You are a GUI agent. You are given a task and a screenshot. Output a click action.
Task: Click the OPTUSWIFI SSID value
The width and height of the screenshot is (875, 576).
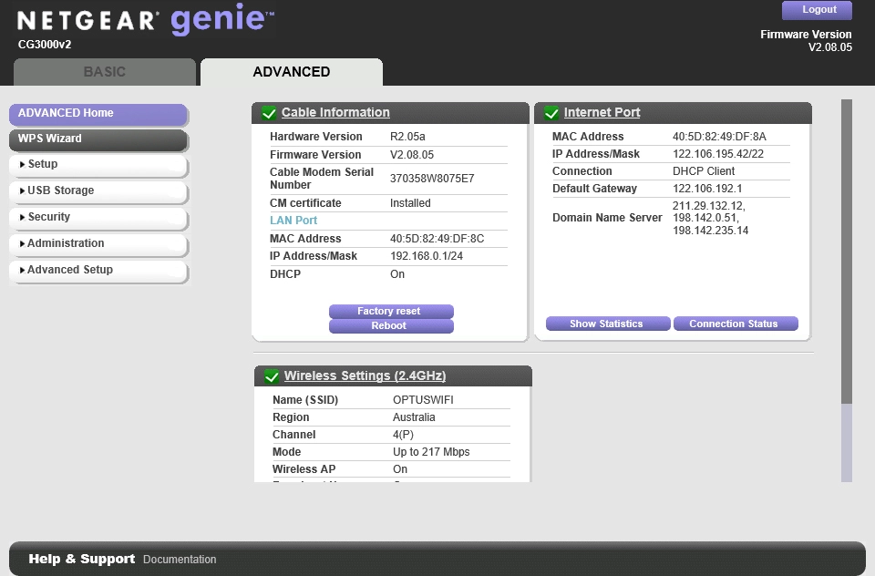coord(423,400)
